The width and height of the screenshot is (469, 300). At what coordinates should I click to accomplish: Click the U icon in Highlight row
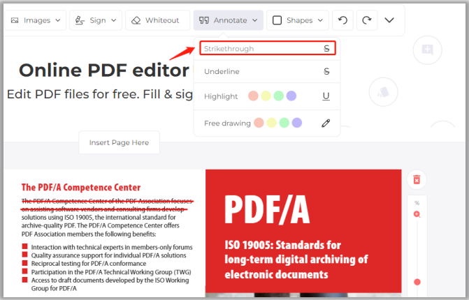326,96
